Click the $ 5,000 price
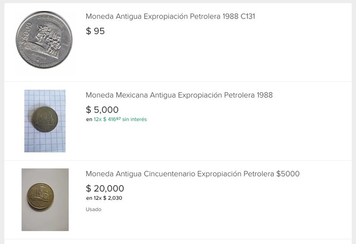Viewport: 356px width, 244px height. click(102, 110)
